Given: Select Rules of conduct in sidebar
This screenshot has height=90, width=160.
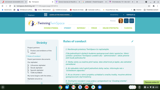Looking at the screenshot, I should click(34, 56).
